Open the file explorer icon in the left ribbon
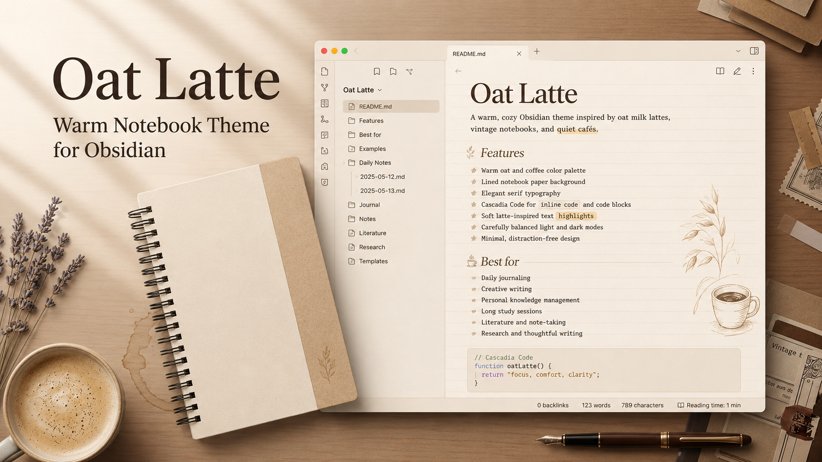 tap(324, 72)
